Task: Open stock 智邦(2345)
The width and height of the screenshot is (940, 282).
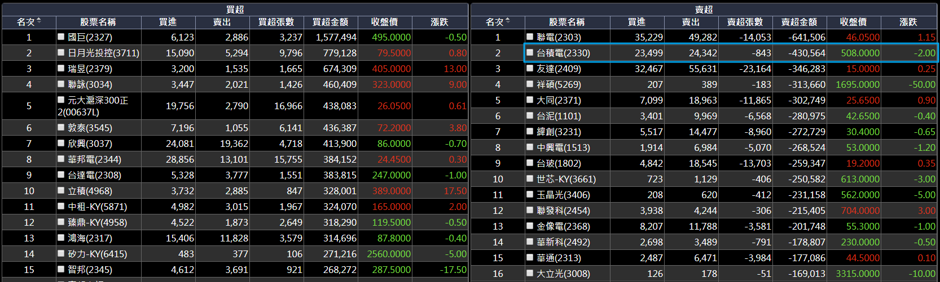Action: click(x=90, y=270)
